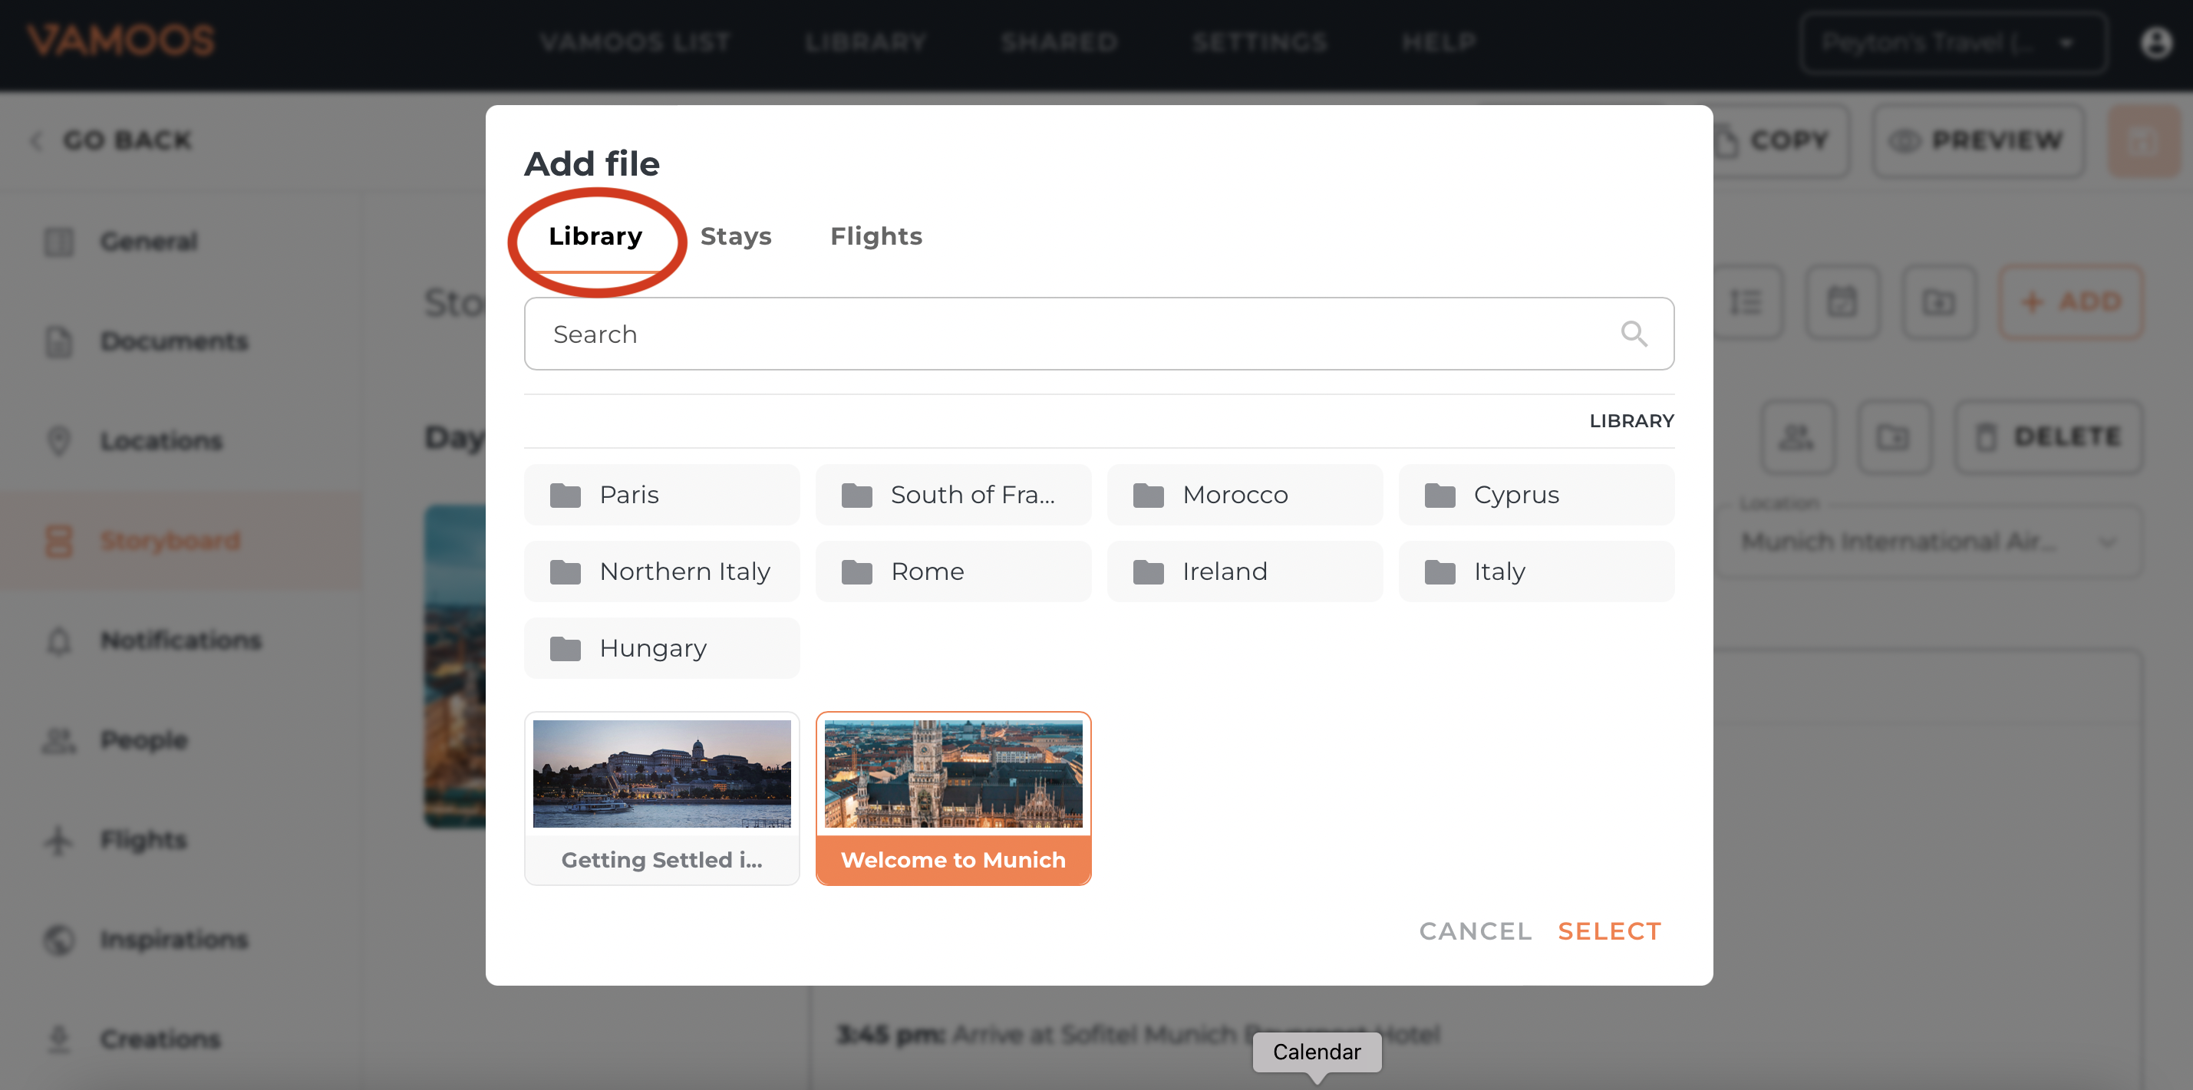Switch to the Stays tab
The height and width of the screenshot is (1090, 2193).
click(734, 235)
